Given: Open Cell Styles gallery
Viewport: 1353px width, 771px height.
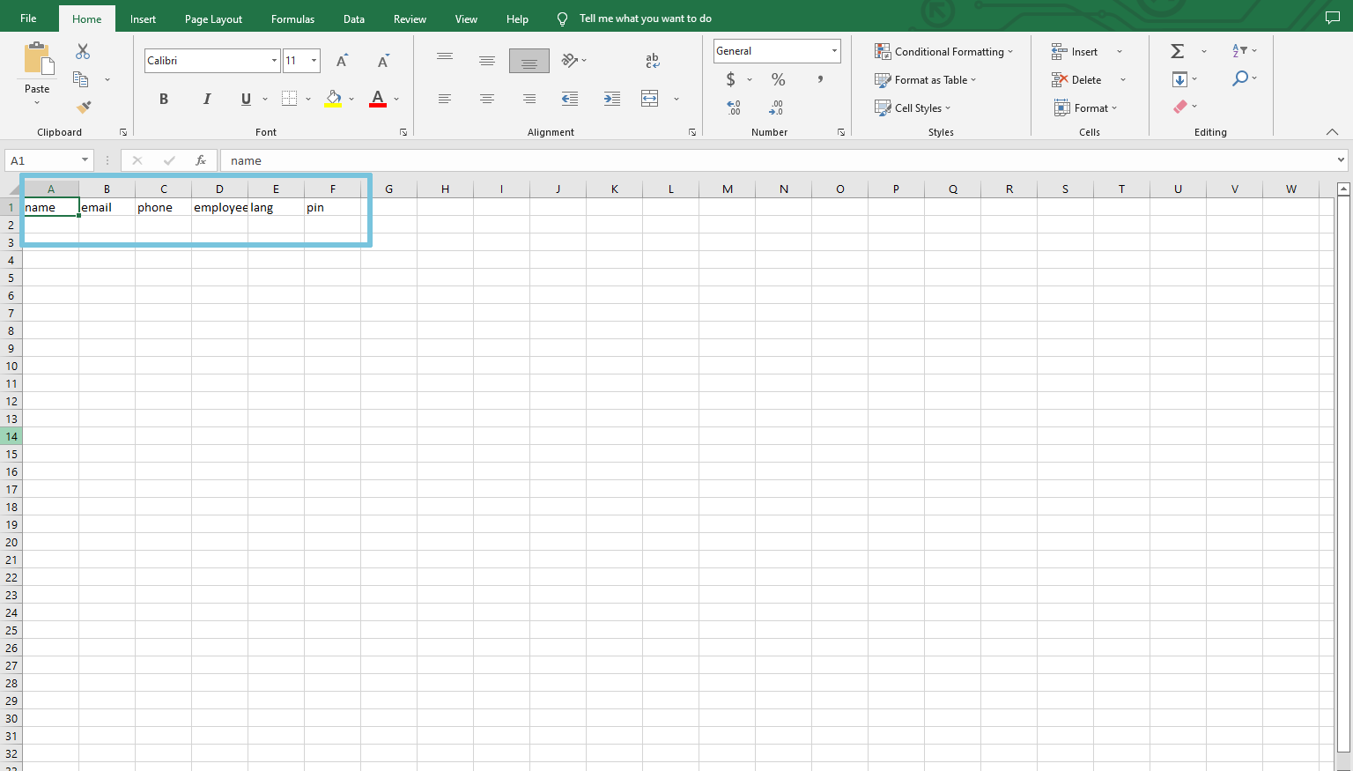Looking at the screenshot, I should click(x=913, y=107).
